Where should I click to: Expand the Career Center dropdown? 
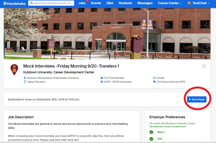[x=170, y=3]
